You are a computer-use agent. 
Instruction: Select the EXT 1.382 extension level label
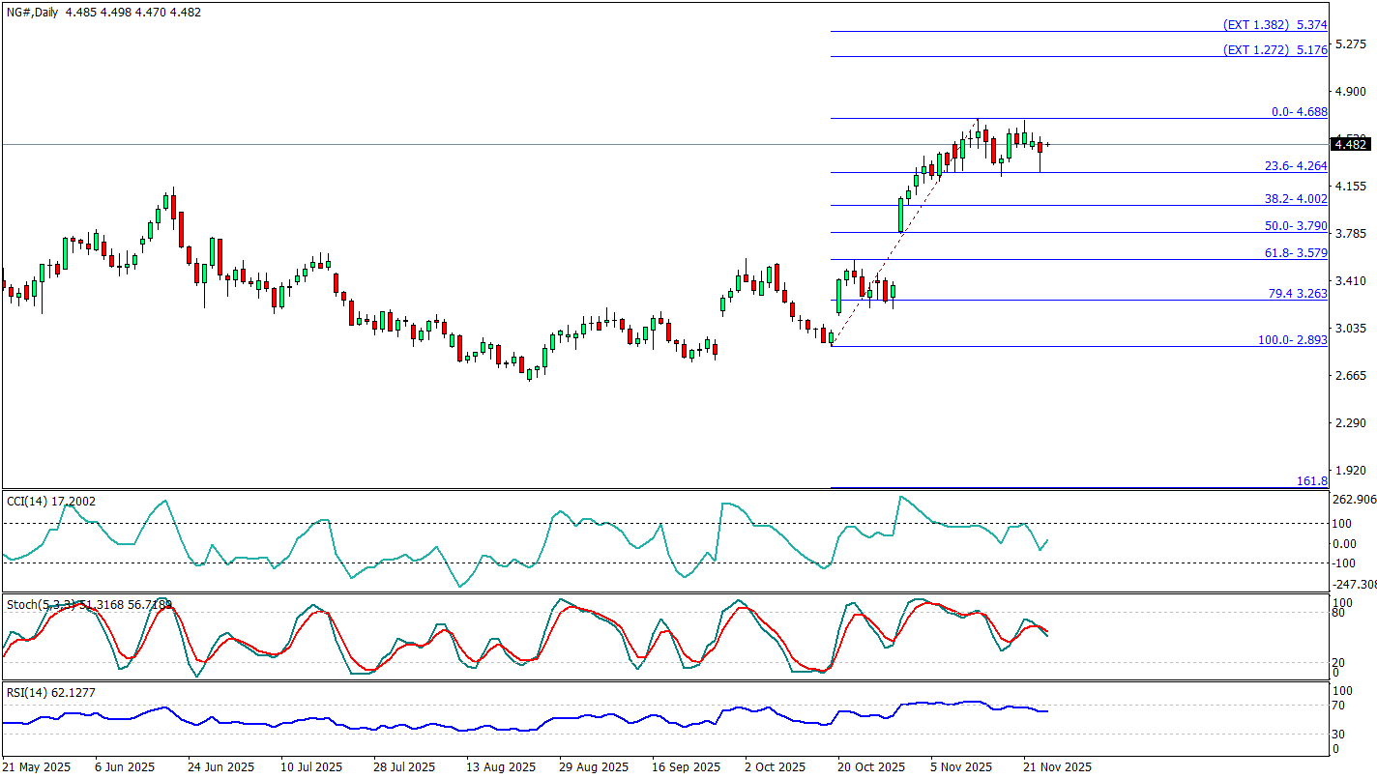(x=1274, y=24)
